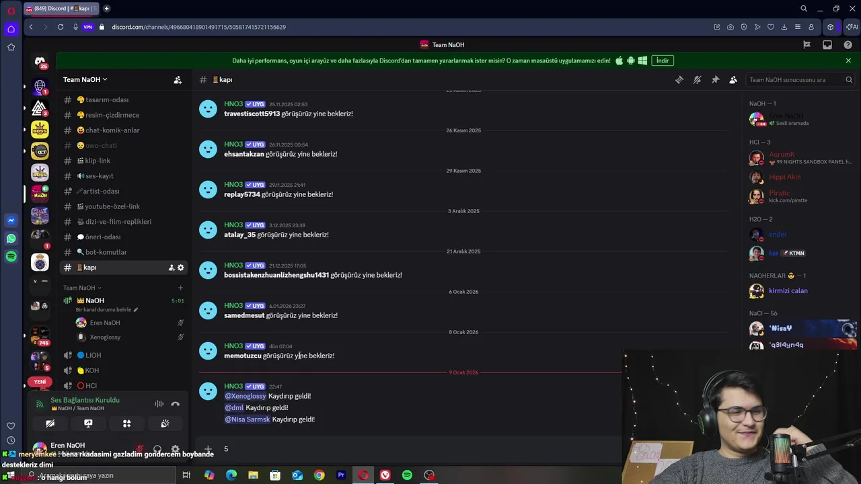861x484 pixels.
Task: Open pinned messages
Action: [715, 79]
